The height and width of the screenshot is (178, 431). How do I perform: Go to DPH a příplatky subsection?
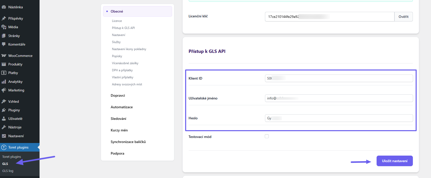[122, 70]
